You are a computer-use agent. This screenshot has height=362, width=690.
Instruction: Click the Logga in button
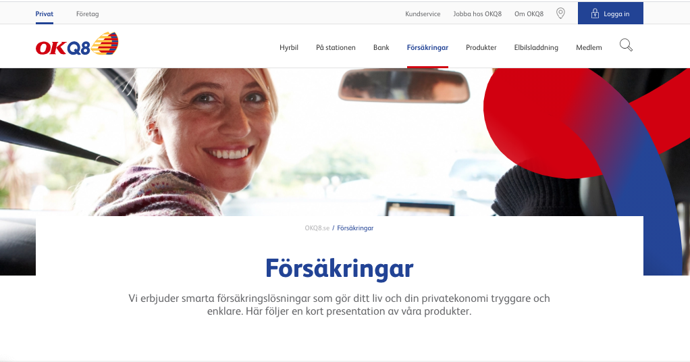610,14
